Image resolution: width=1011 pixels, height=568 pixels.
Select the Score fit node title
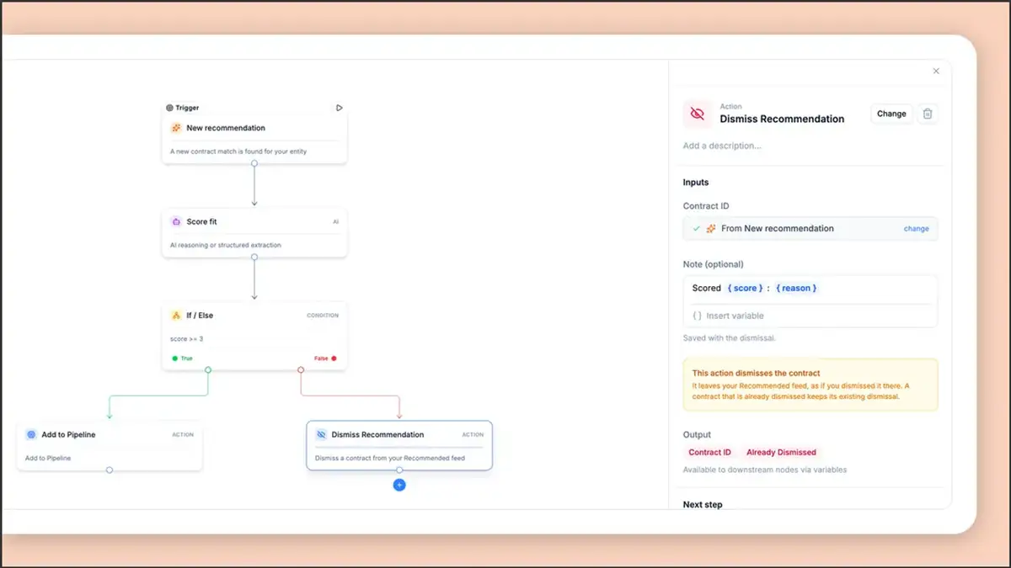202,221
